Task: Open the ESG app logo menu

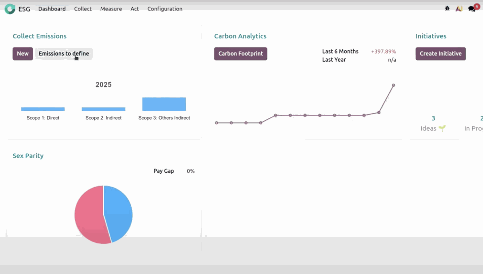Action: point(10,9)
